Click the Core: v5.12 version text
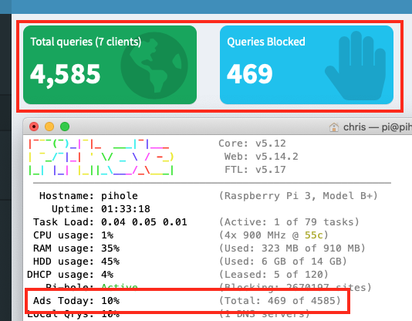The image size is (412, 321). (252, 144)
